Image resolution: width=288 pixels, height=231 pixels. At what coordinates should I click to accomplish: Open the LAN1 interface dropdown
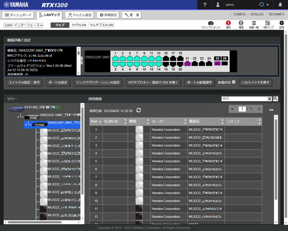(x=23, y=25)
